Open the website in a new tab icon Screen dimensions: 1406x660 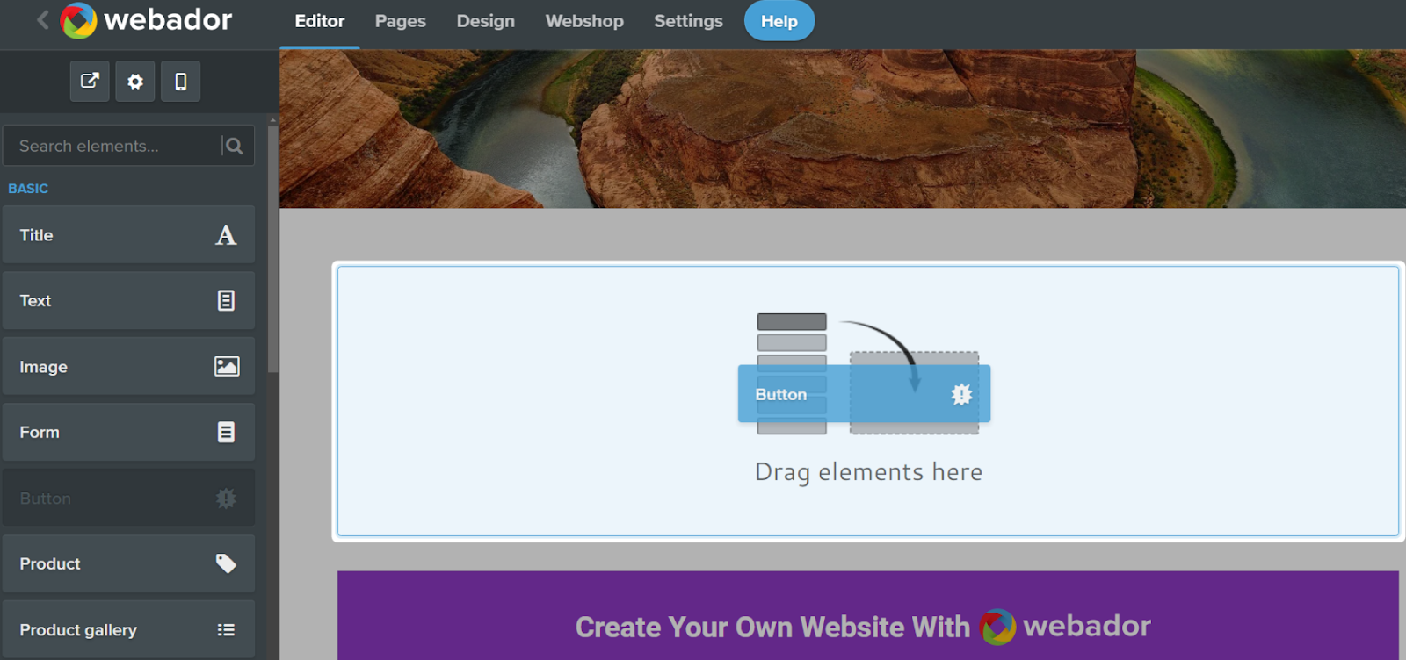(90, 81)
